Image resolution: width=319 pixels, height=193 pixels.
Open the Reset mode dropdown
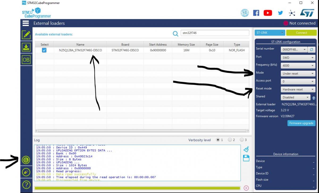coord(298,89)
